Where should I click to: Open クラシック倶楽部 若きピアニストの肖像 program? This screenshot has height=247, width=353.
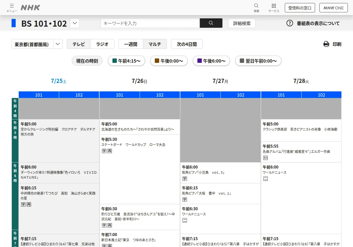tap(301, 130)
